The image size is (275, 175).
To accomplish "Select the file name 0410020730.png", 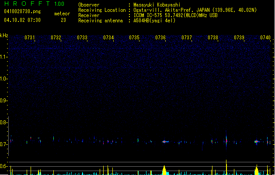I will point(22,11).
